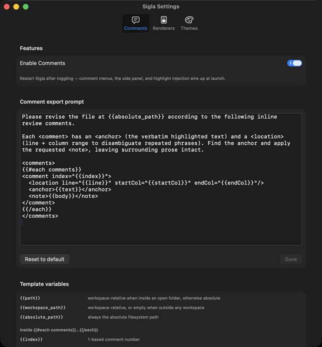
Task: Click the workspace-relative when inside folder description
Action: 154,298
